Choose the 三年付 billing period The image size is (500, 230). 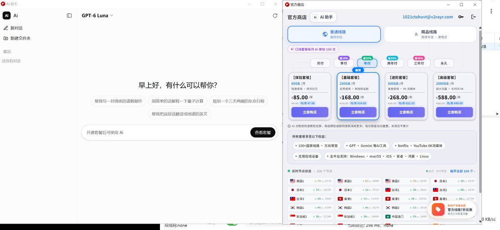(x=419, y=63)
